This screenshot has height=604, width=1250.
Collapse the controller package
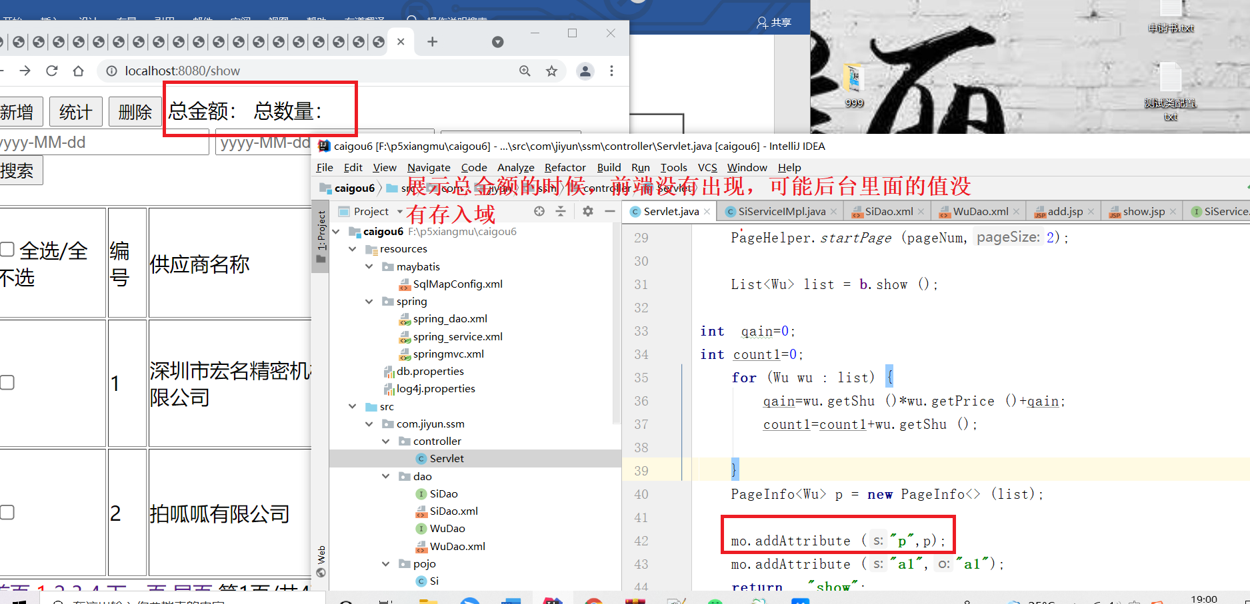point(386,441)
